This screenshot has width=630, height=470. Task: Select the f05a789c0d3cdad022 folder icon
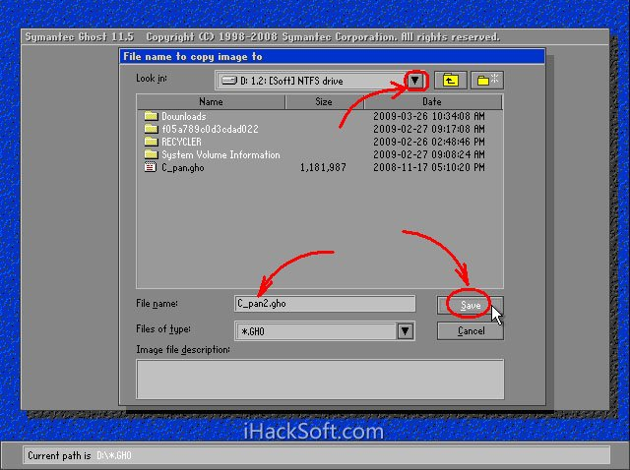pyautogui.click(x=151, y=129)
